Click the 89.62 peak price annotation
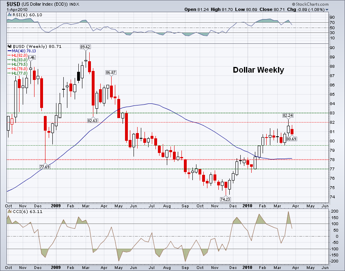 pos(86,47)
